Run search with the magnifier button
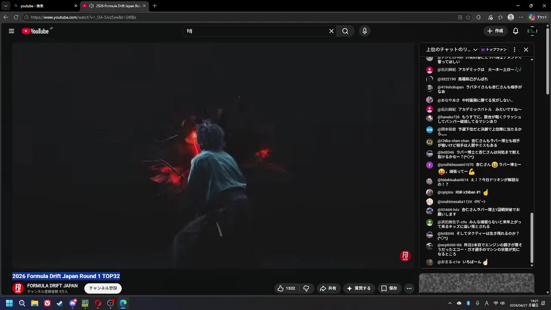This screenshot has width=551, height=310. (345, 31)
